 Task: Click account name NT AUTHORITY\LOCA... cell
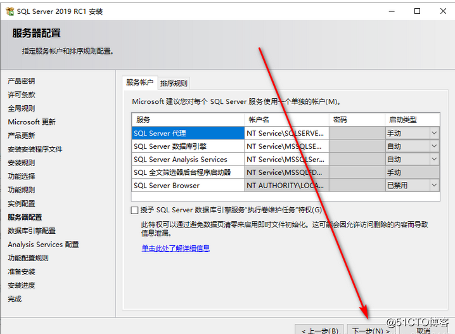click(286, 186)
